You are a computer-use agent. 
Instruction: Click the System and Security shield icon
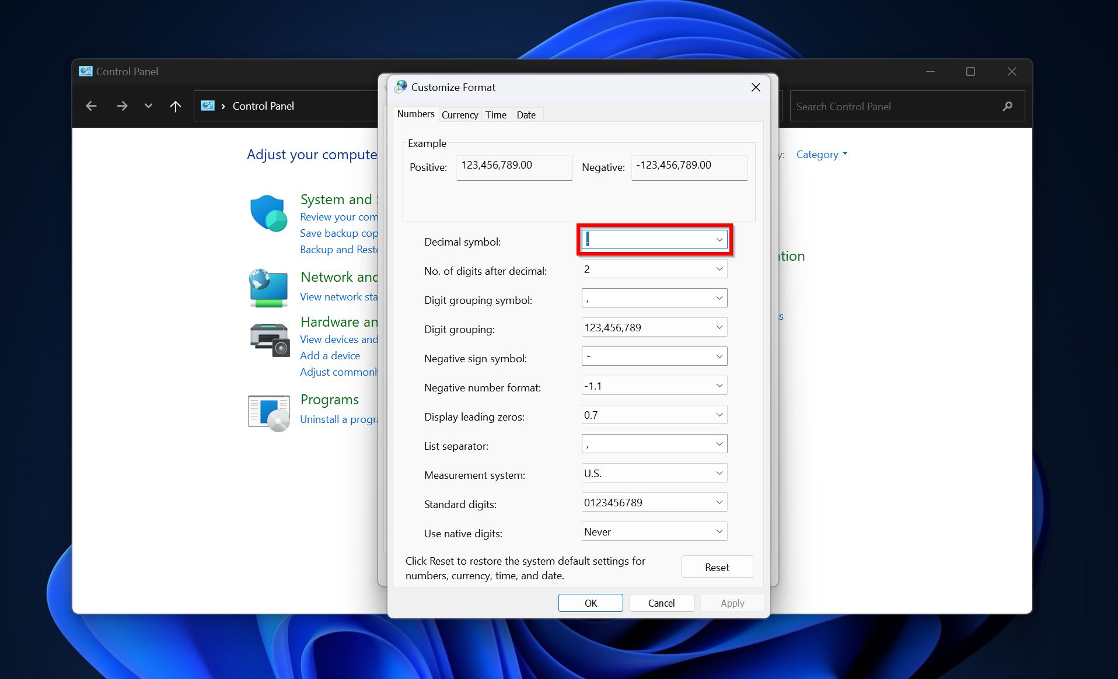[268, 213]
